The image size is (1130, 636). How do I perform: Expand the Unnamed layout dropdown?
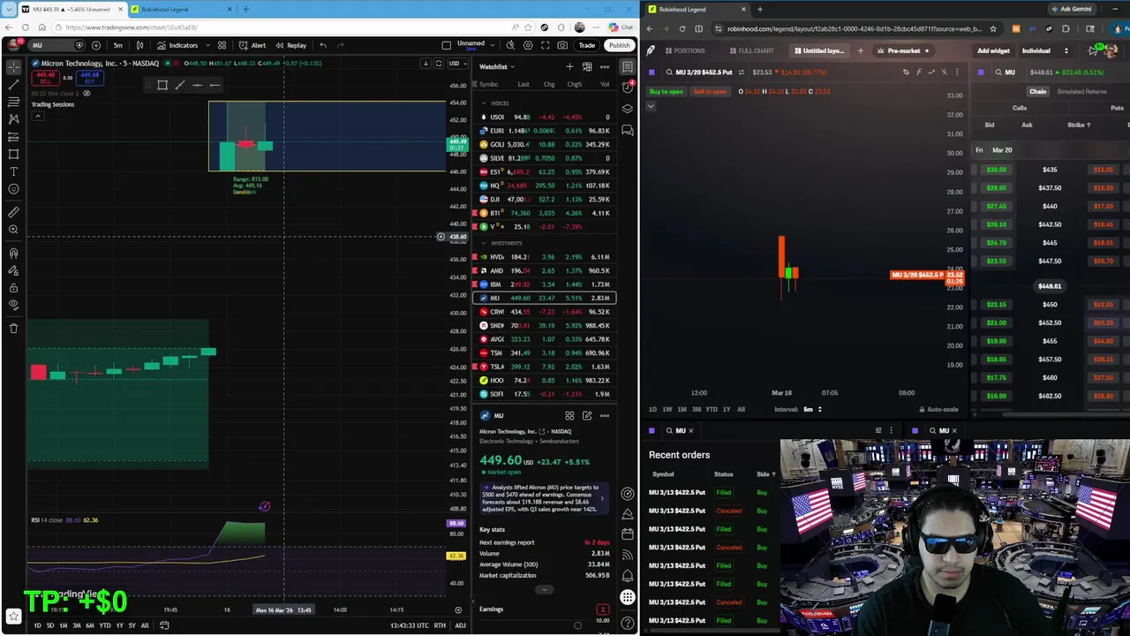tap(491, 45)
